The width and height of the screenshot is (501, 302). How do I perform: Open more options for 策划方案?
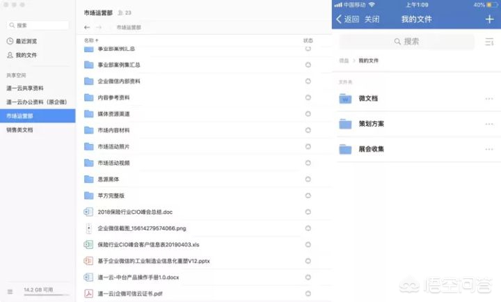click(x=489, y=124)
